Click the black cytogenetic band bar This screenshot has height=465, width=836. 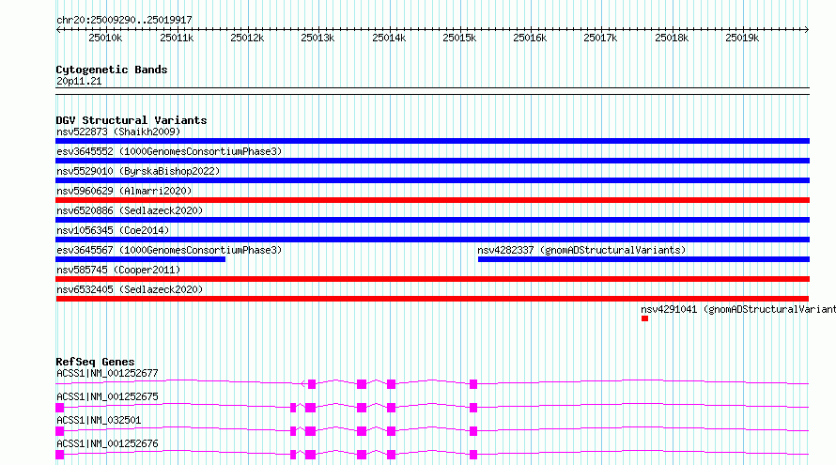(432, 91)
